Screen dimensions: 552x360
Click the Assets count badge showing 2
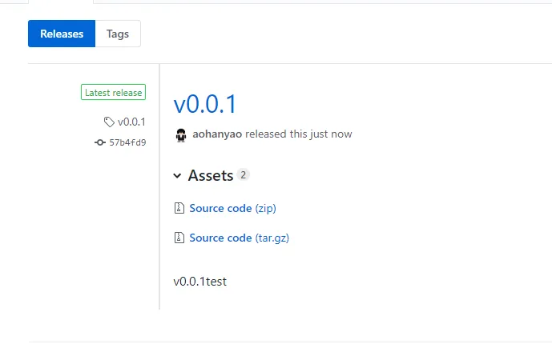point(243,174)
